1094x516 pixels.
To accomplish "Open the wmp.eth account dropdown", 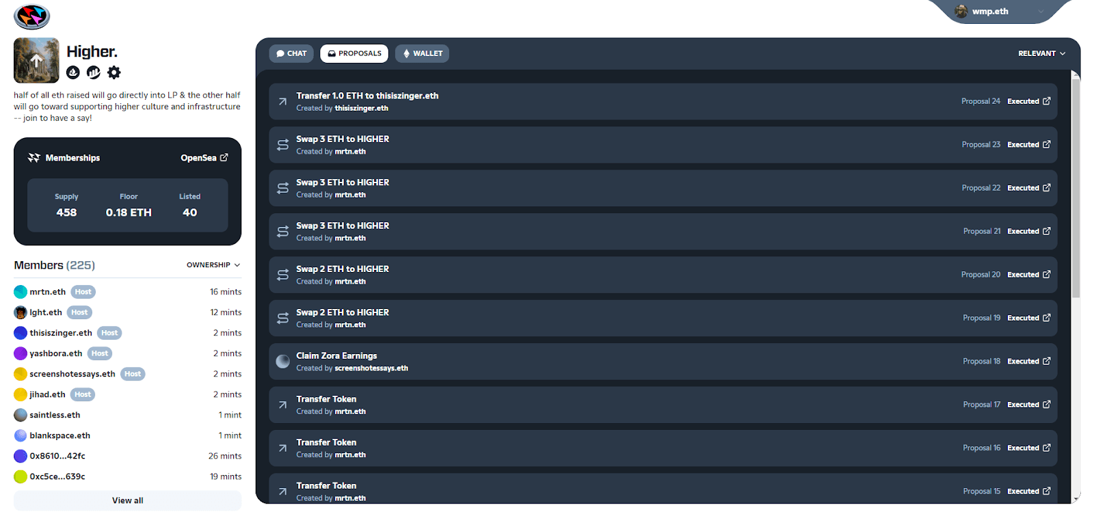I will click(x=1003, y=12).
